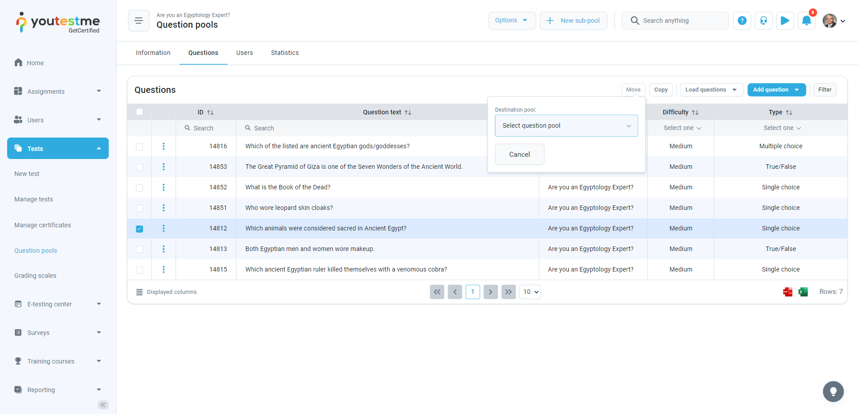Click the hamburger menu icon beside Question pools
858x414 pixels.
click(x=139, y=21)
